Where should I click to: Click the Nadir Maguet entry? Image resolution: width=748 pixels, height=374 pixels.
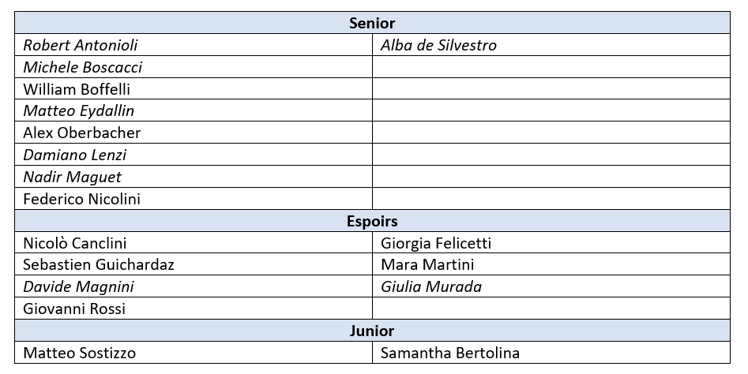pyautogui.click(x=72, y=177)
